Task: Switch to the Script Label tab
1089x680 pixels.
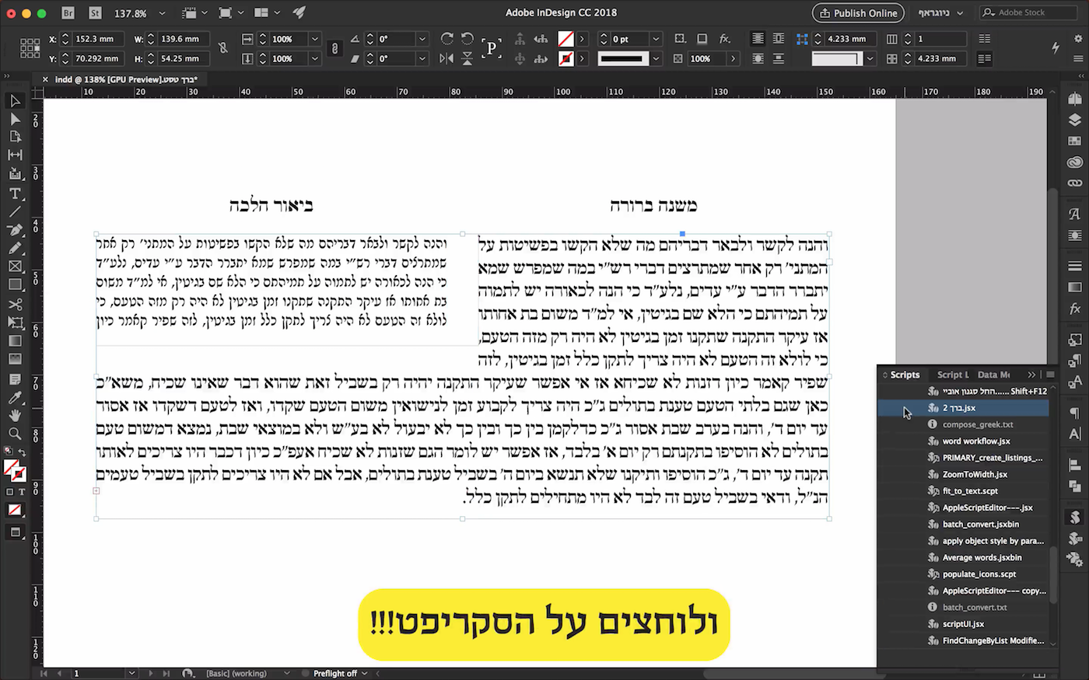Action: [x=953, y=375]
